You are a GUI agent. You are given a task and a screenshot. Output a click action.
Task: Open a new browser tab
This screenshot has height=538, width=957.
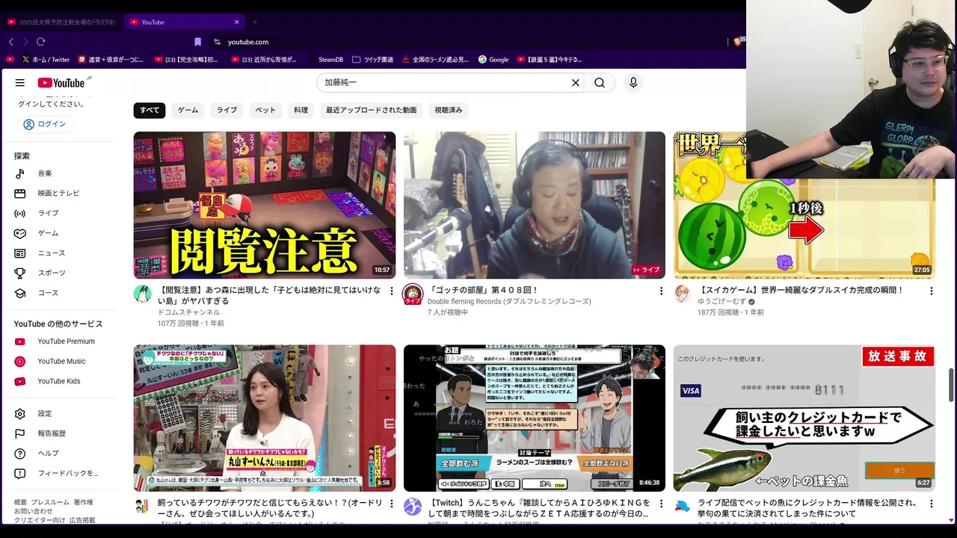pos(255,22)
